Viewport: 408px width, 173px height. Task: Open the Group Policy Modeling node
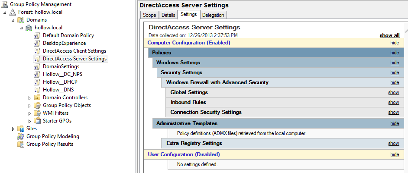pyautogui.click(x=53, y=136)
